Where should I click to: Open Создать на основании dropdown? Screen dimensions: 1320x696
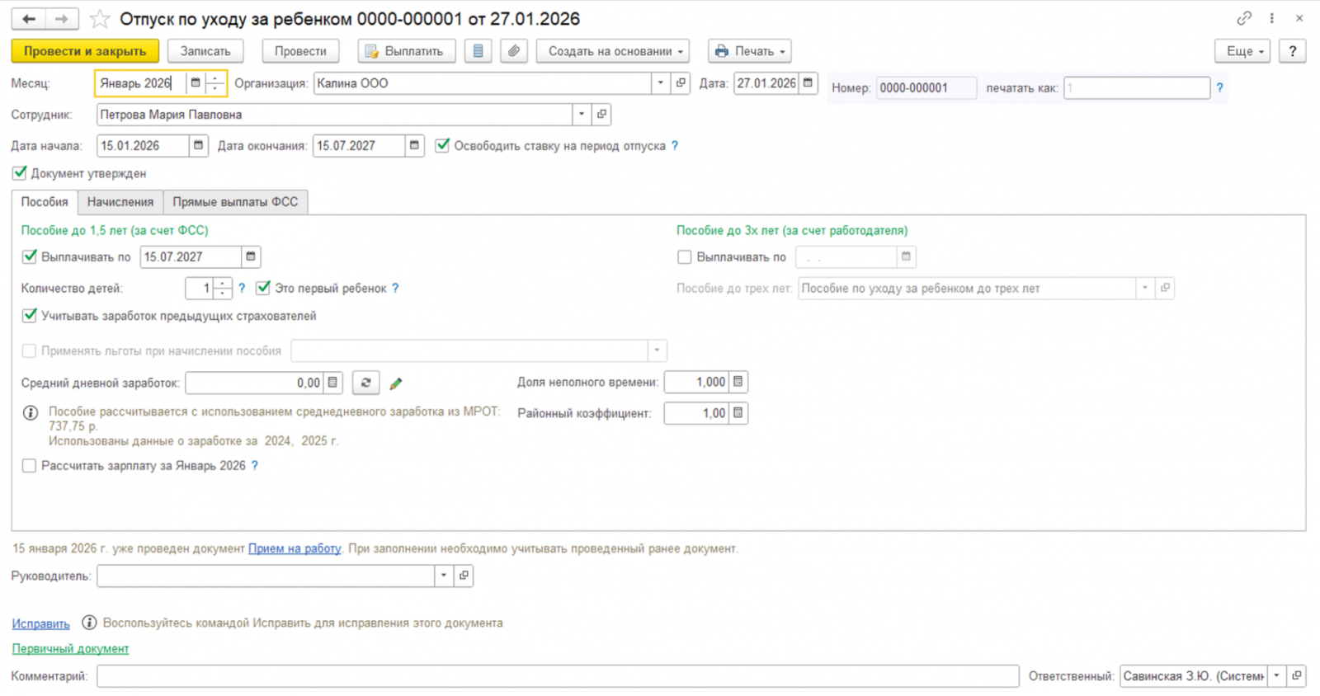tap(613, 51)
